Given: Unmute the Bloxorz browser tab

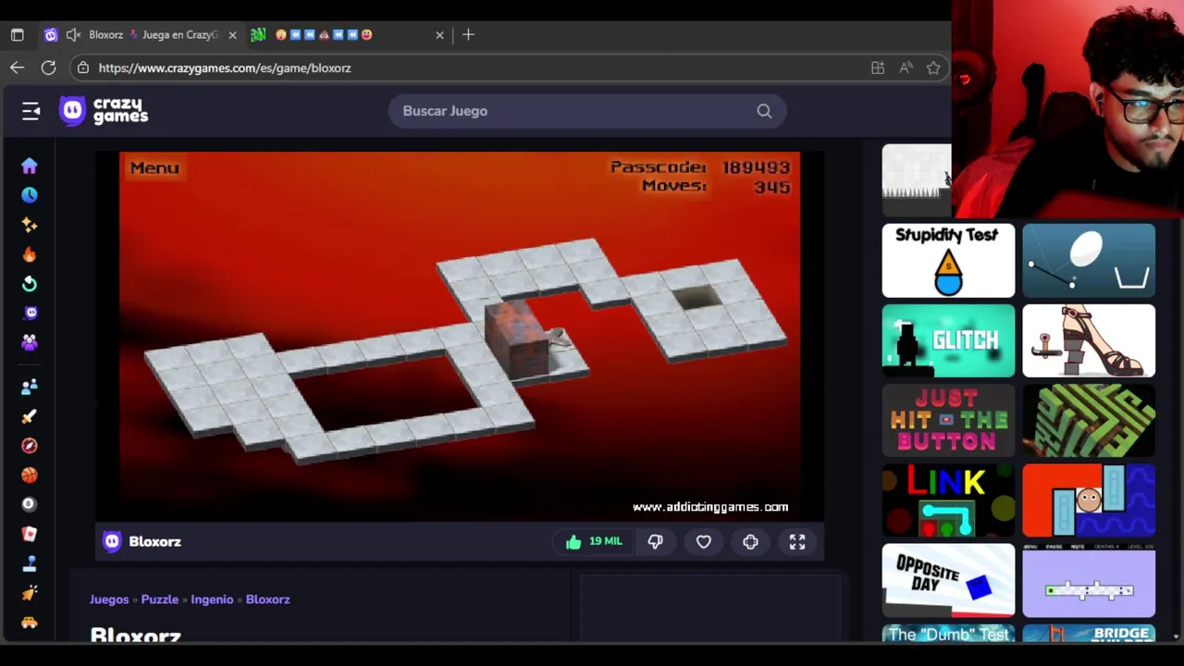Looking at the screenshot, I should pyautogui.click(x=73, y=34).
